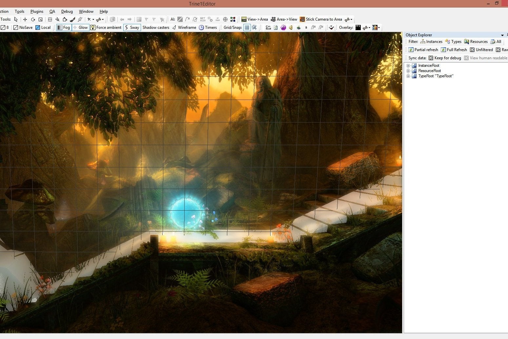Toggle Wireframe rendering

184,28
